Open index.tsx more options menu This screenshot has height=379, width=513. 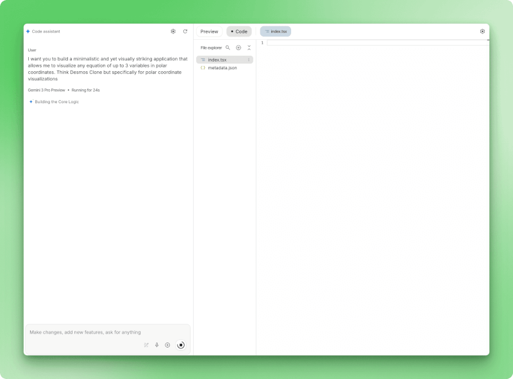click(x=249, y=60)
